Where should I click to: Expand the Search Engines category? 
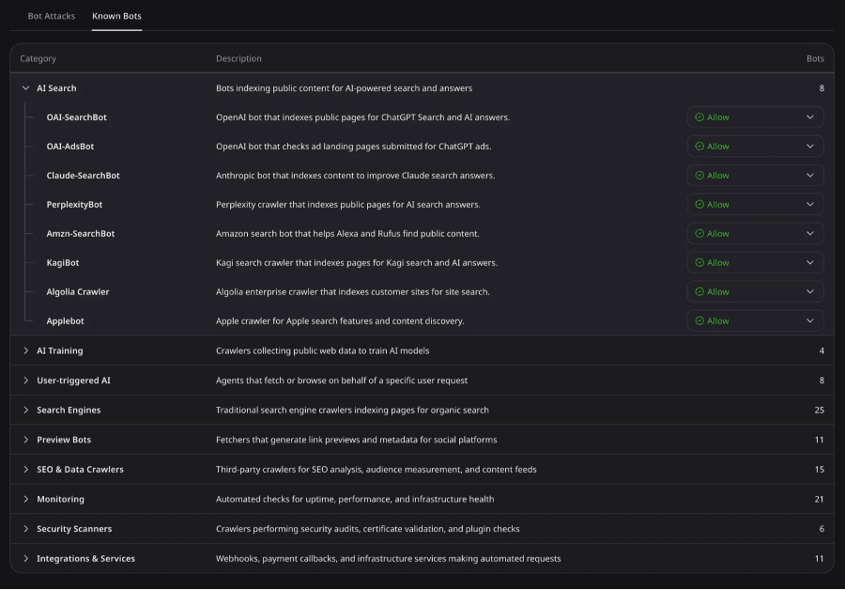[x=25, y=410]
